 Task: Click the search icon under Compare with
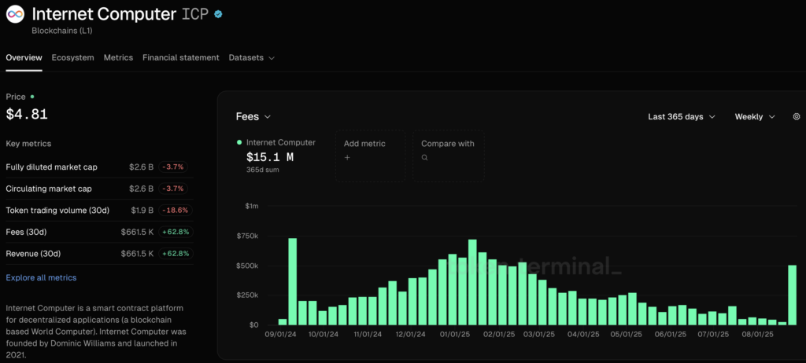(424, 158)
